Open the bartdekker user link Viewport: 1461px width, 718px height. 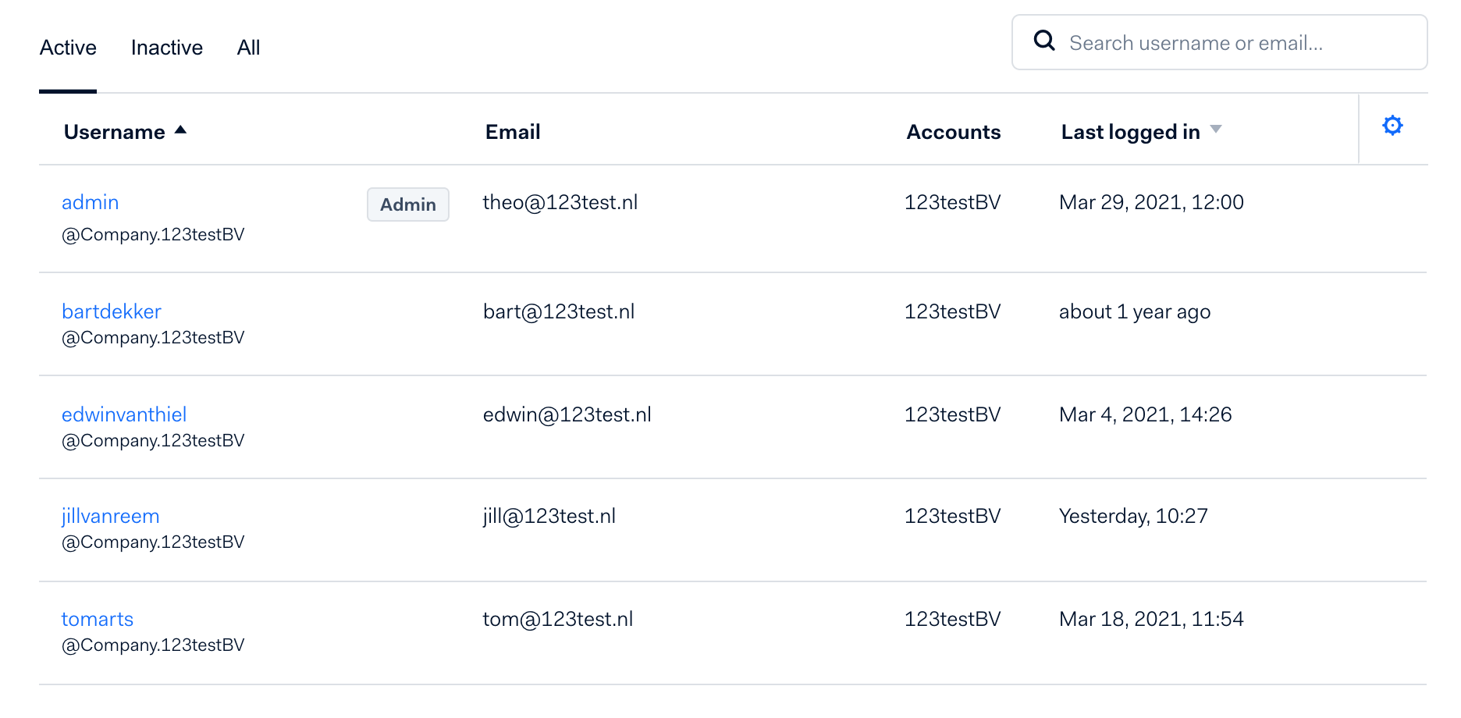(x=111, y=311)
